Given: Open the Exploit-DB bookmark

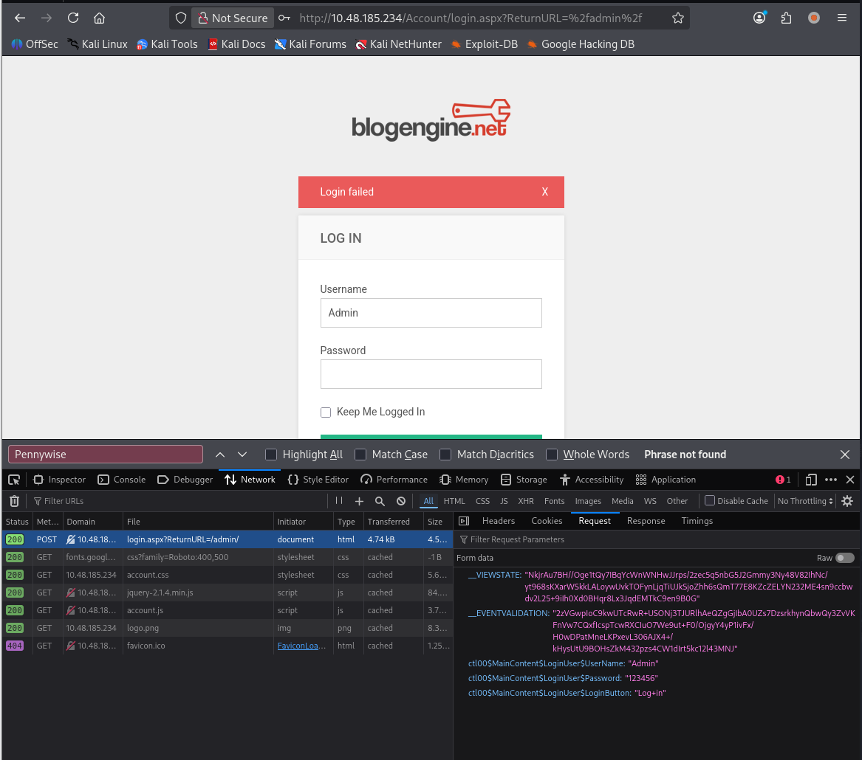Looking at the screenshot, I should 484,44.
